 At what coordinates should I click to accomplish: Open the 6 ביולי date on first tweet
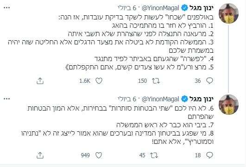point(127,8)
